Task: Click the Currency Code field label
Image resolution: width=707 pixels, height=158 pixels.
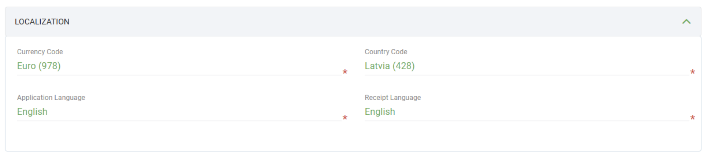Action: click(40, 52)
